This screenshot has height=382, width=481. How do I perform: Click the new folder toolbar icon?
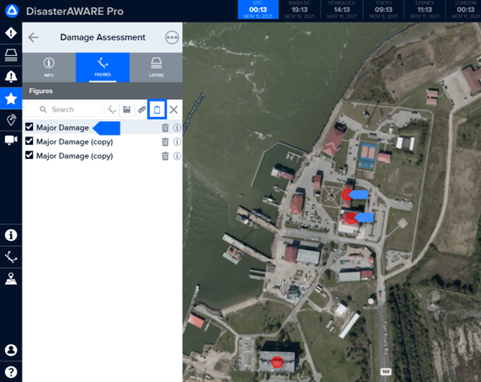click(x=127, y=110)
